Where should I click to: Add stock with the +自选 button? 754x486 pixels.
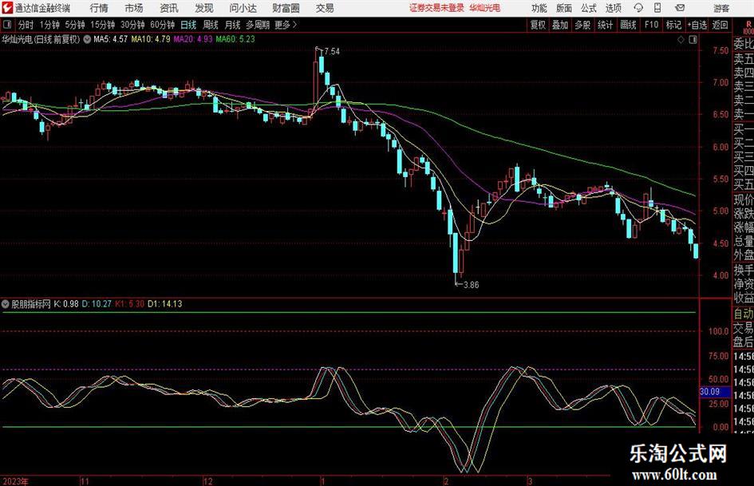tap(697, 25)
